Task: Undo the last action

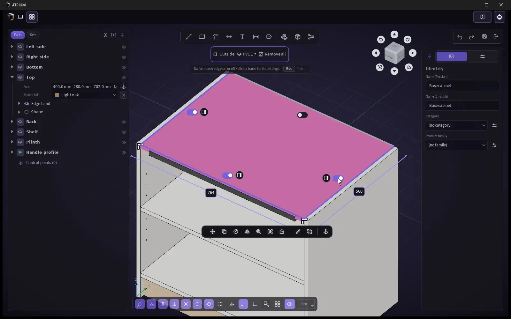Action: [460, 37]
